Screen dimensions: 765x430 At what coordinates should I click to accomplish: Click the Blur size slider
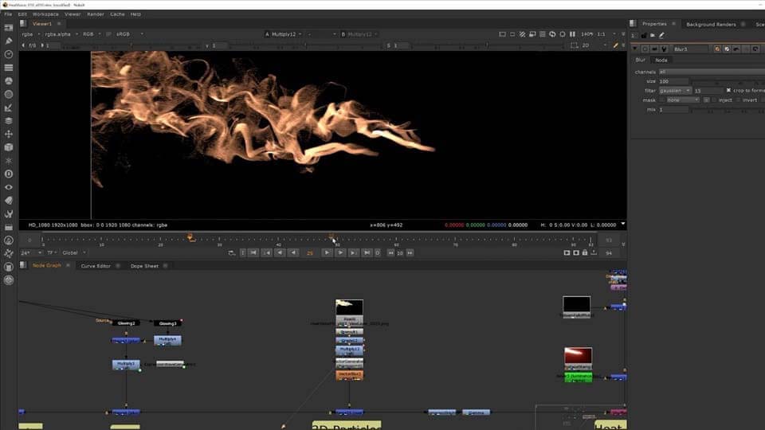pos(725,81)
